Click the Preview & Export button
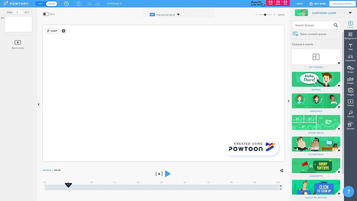The width and height of the screenshot is (357, 201). pyautogui.click(x=342, y=4)
